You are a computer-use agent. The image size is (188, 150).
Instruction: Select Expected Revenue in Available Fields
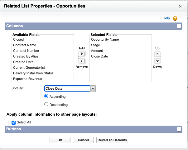[27, 79]
